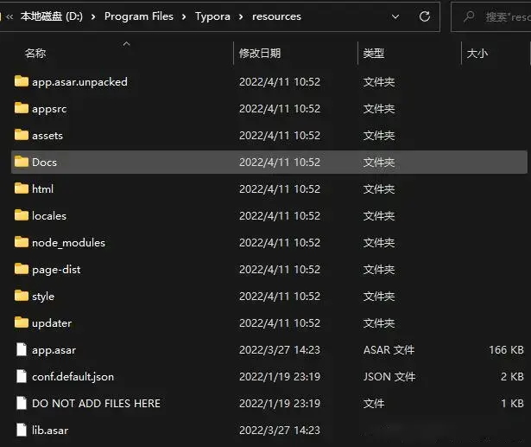The image size is (531, 447).
Task: Select the appsrc folder name
Action: (49, 109)
